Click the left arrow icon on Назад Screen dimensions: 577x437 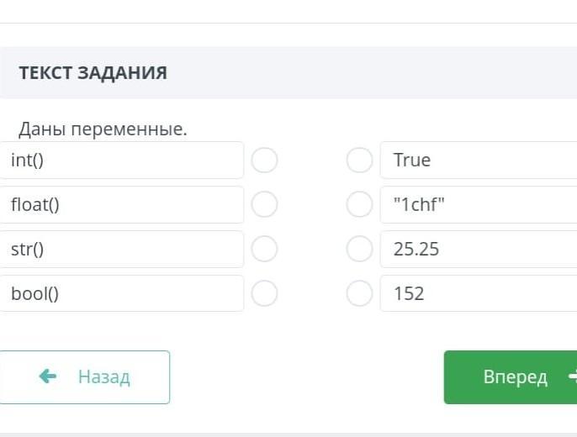[48, 376]
